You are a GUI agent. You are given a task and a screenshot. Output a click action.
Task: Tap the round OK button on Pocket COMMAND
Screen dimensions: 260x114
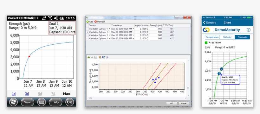tap(69, 102)
